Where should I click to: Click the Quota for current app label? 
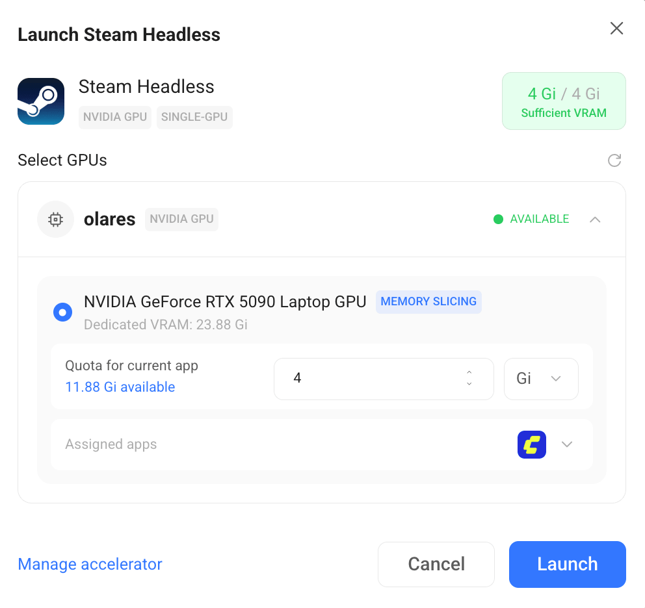coord(131,366)
